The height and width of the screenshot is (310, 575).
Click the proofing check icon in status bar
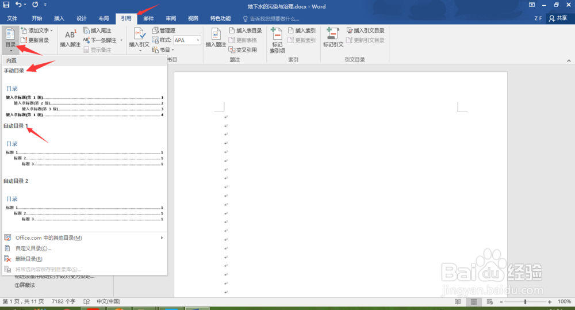pyautogui.click(x=87, y=301)
